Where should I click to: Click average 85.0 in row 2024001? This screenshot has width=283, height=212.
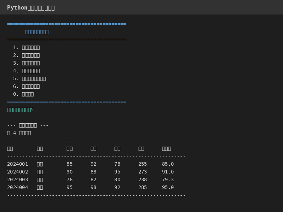pos(168,164)
